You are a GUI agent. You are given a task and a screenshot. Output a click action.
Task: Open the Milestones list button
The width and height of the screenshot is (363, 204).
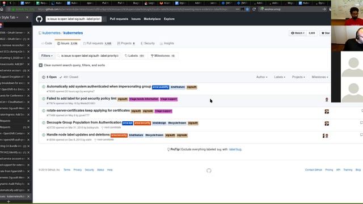pos(163,56)
